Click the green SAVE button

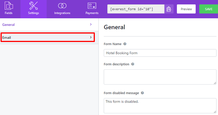(209, 9)
